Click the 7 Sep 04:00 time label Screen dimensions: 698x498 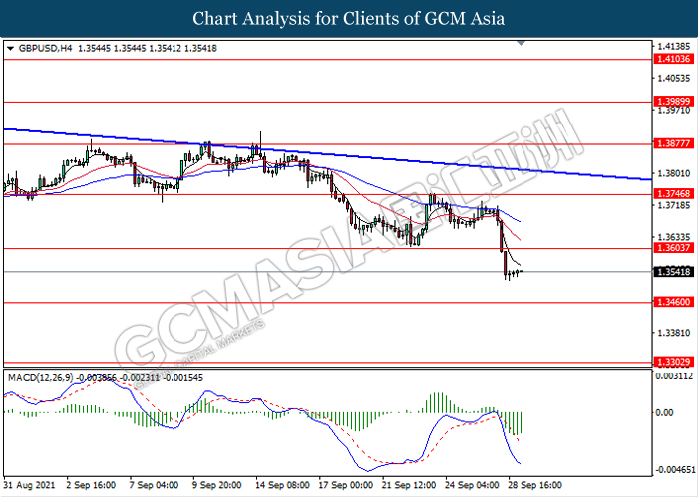coord(154,485)
